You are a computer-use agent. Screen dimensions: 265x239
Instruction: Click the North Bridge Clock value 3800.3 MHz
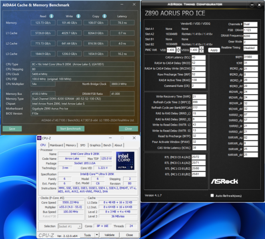point(122,84)
